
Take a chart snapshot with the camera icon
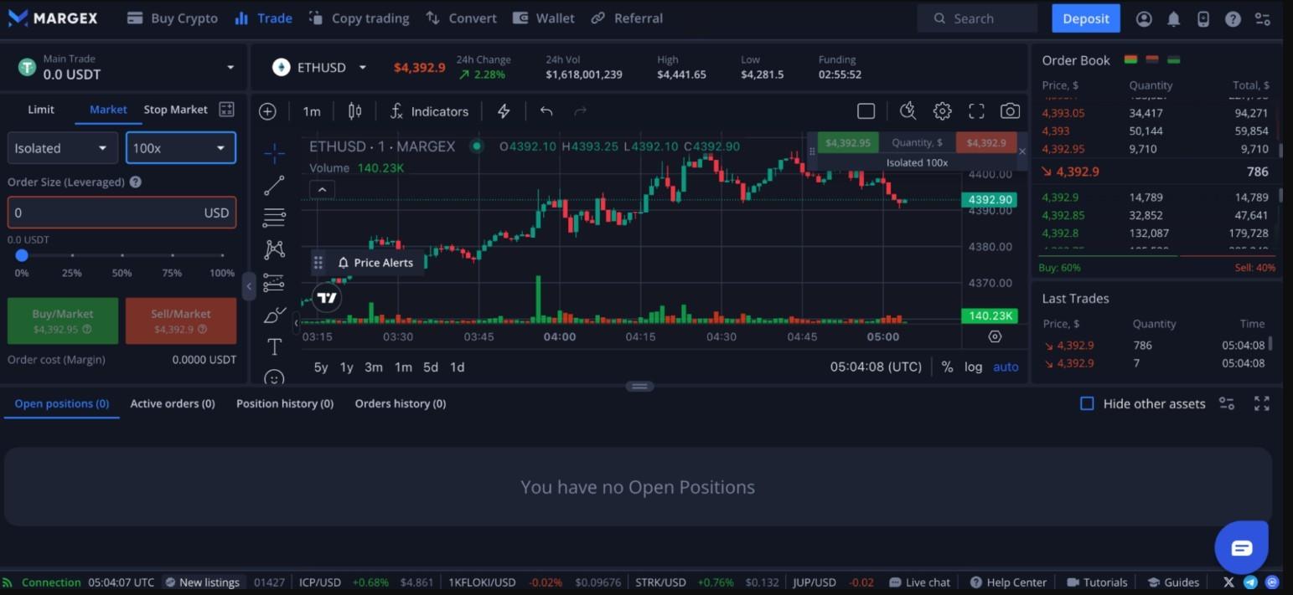click(x=1010, y=110)
